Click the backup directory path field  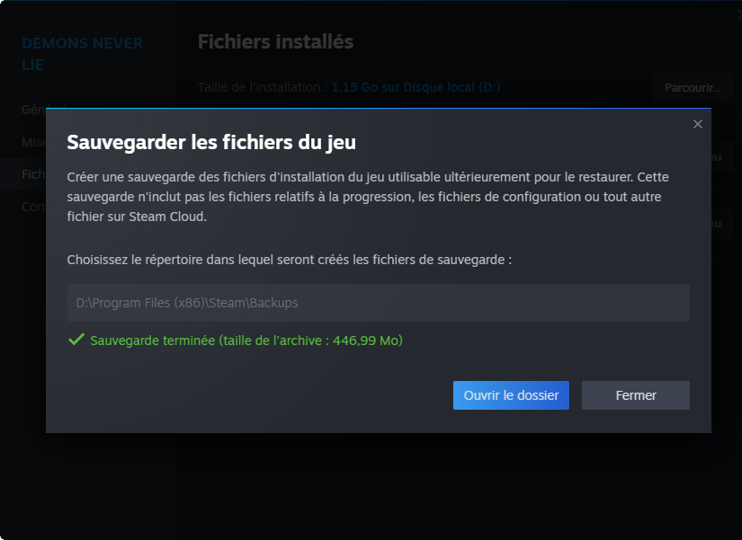(x=378, y=303)
